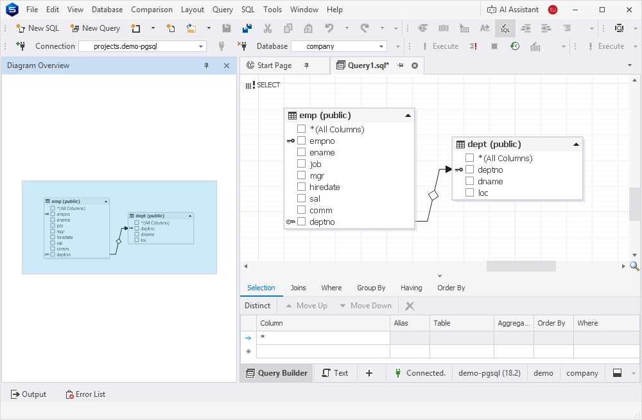642x420 pixels.
Task: Click the diagram vertical scrollbar thumb
Action: pyautogui.click(x=634, y=204)
